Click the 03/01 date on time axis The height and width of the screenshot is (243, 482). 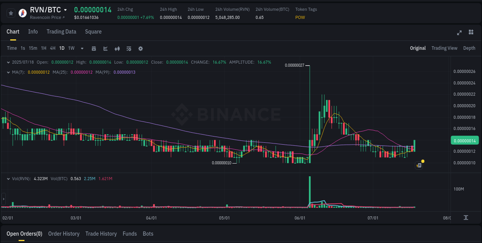[x=76, y=218]
